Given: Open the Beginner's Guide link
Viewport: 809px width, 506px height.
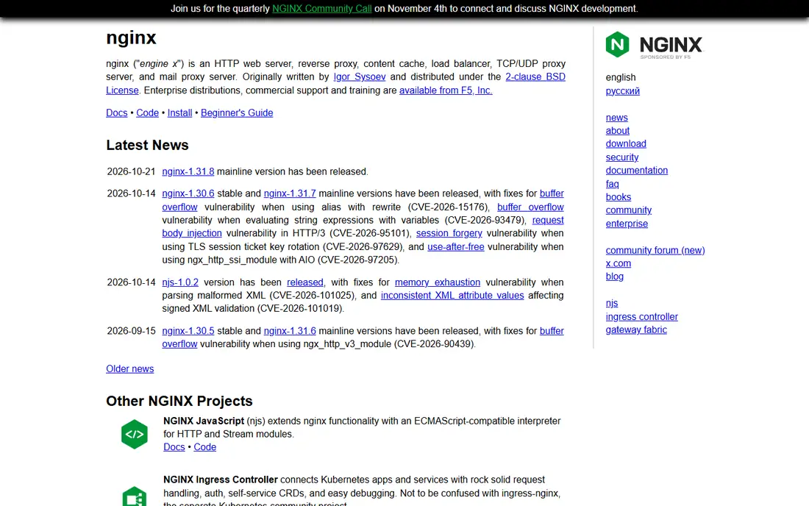Looking at the screenshot, I should click(237, 113).
